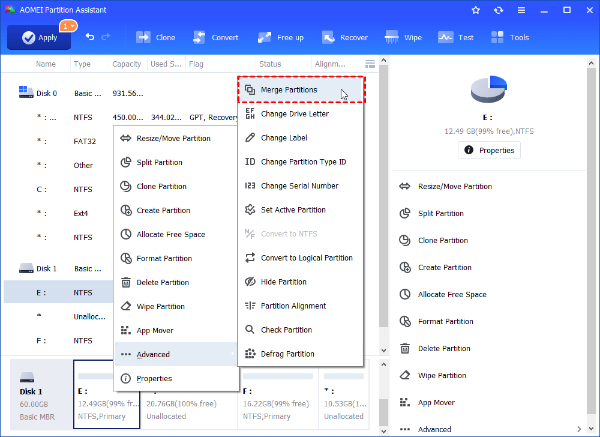Select Wipe Partition in context menu
Screen dimensions: 600x437
pos(176,307)
